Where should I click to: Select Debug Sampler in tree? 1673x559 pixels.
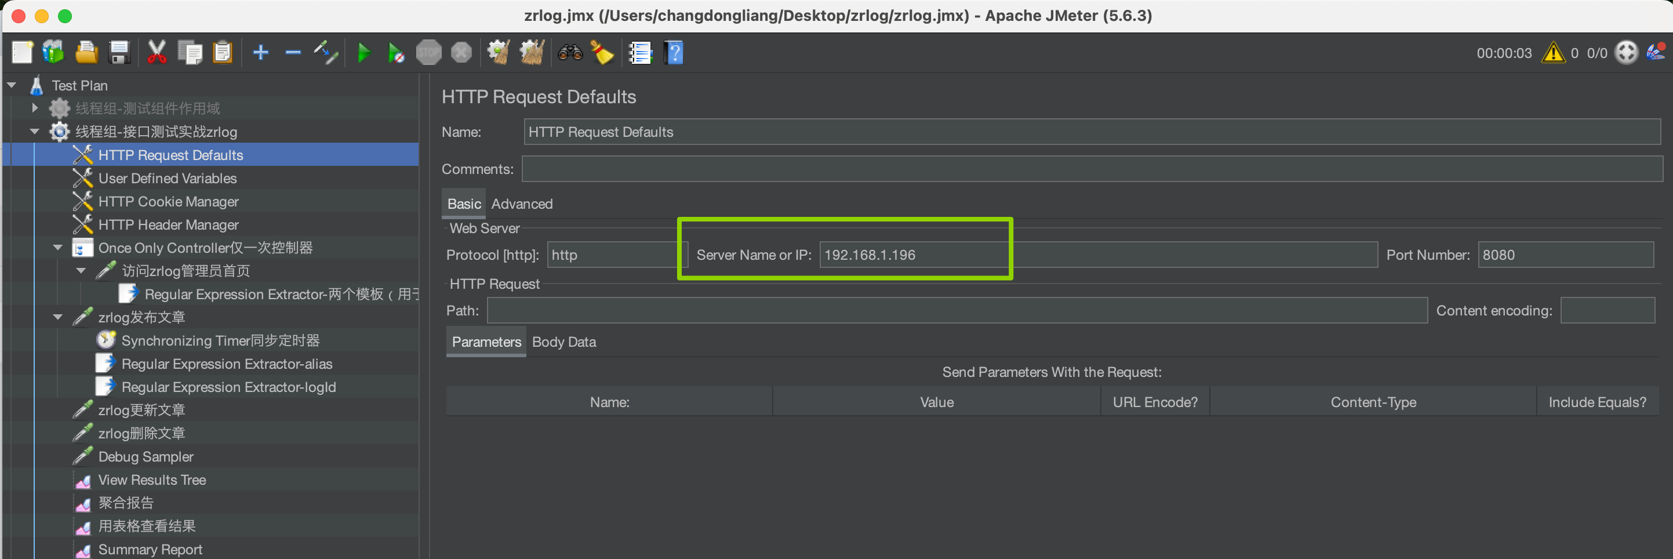[146, 456]
